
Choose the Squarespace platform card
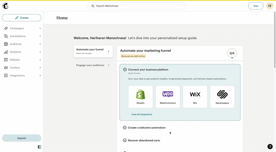222,97
